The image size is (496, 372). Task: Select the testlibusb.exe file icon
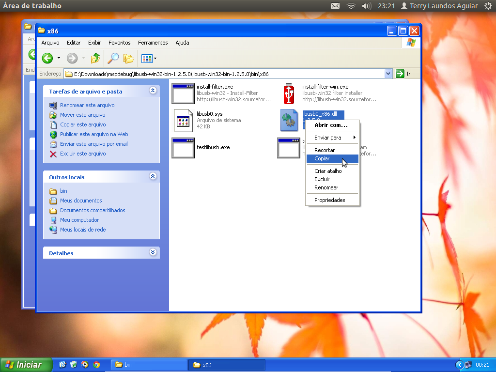(x=183, y=148)
